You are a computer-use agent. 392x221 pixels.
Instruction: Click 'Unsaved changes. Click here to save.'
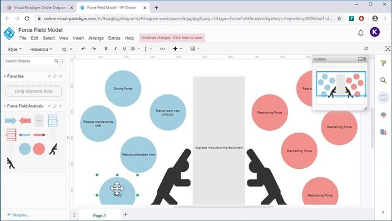tap(172, 38)
